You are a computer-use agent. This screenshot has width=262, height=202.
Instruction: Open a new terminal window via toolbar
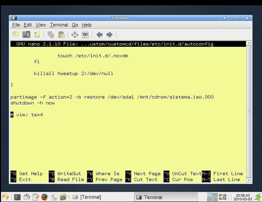[37, 35]
